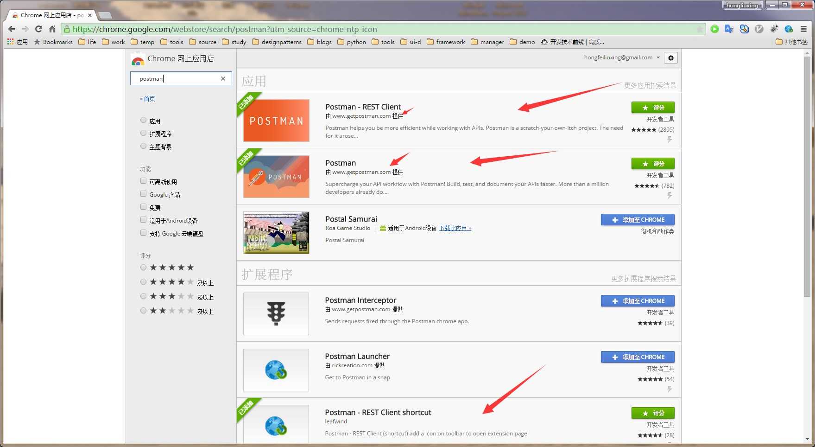Click 更多应用搜索结果 link

click(x=650, y=85)
